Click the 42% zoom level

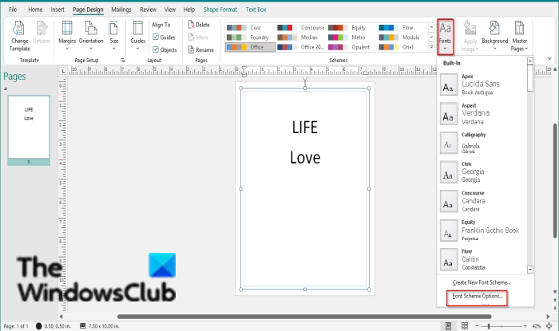pos(537,326)
